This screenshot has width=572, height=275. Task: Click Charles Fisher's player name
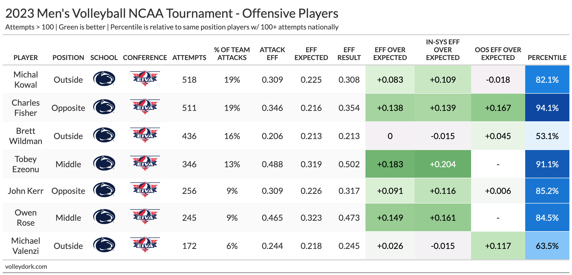tap(26, 108)
